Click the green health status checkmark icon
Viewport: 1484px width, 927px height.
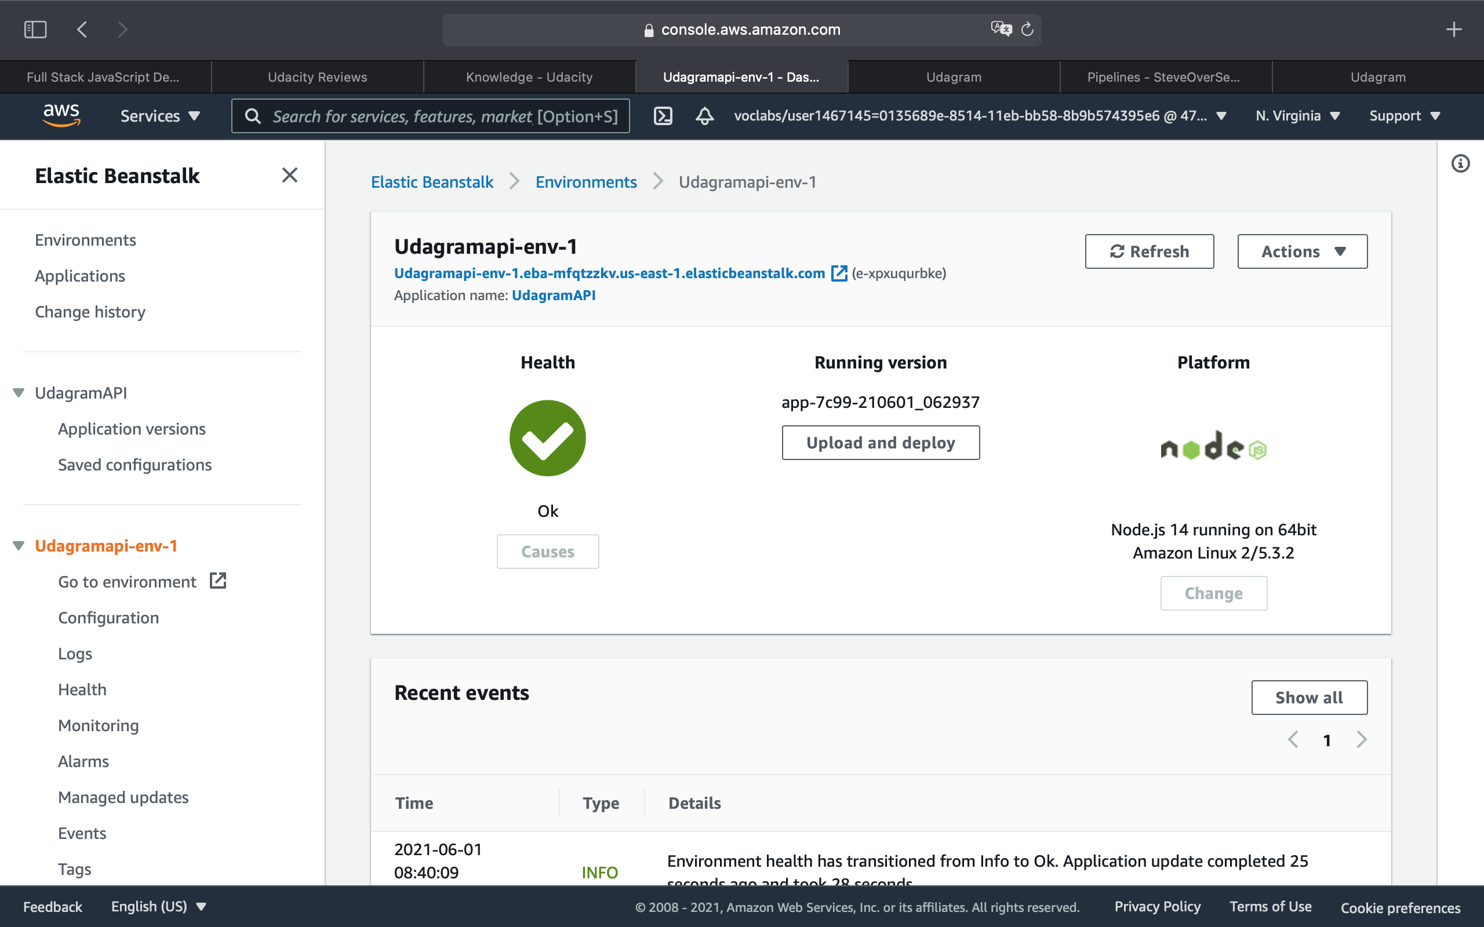[548, 437]
